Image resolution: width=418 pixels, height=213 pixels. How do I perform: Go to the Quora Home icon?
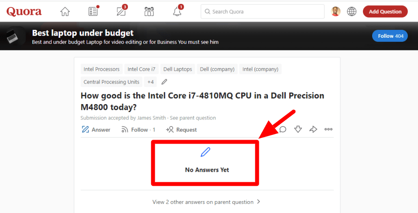click(65, 12)
